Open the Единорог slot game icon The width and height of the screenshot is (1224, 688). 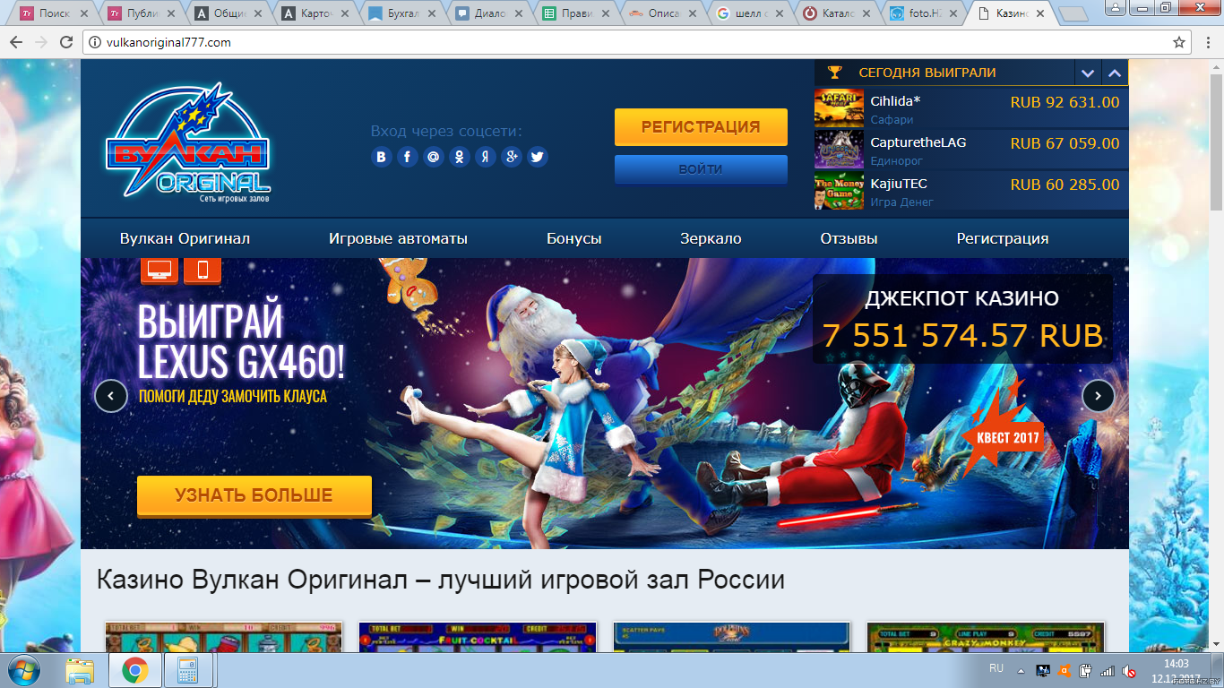click(839, 149)
